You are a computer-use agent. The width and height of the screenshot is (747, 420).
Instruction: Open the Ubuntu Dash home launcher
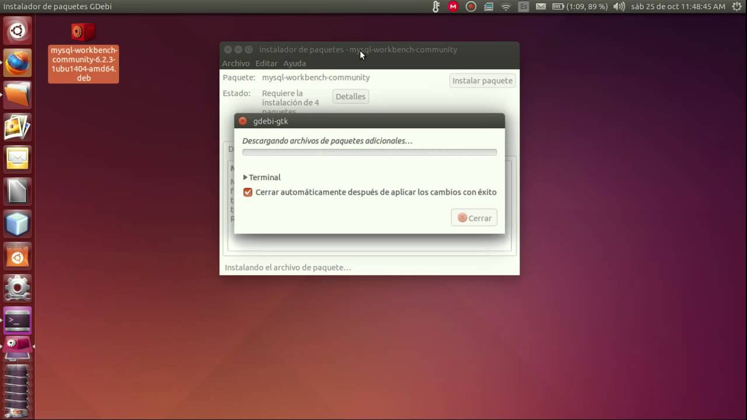point(17,30)
